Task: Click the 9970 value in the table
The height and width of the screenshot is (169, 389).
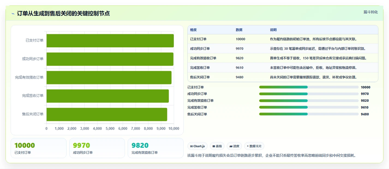Action: [240, 49]
